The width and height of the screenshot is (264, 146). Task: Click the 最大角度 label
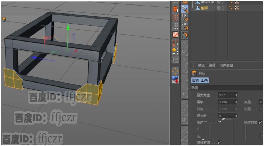(203, 95)
